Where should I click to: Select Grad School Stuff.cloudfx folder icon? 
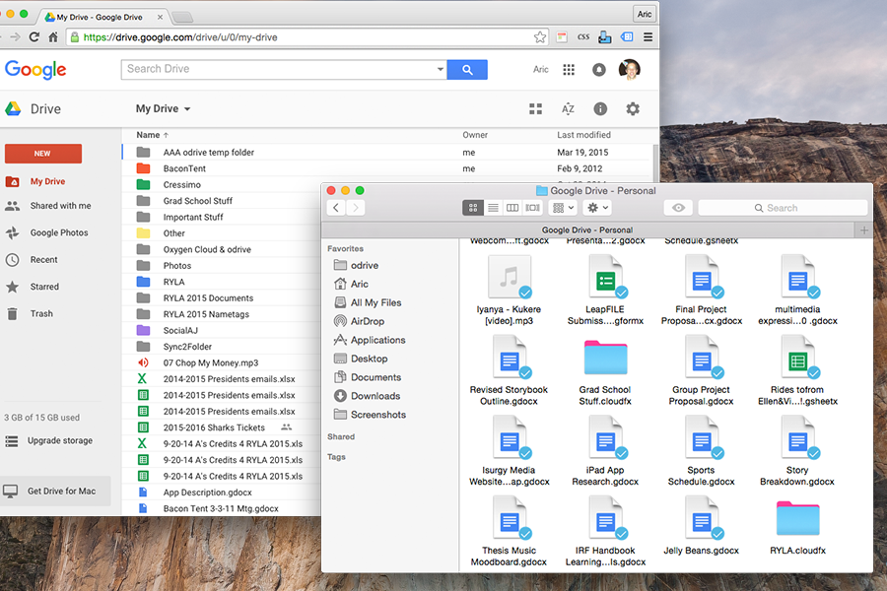click(605, 358)
